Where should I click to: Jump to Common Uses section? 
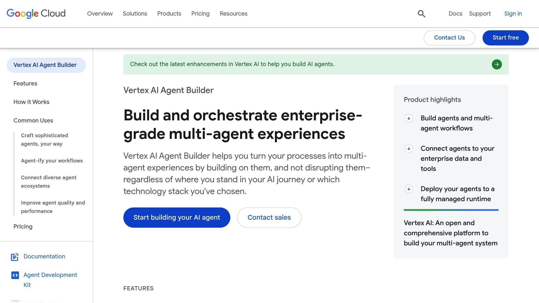coord(33,120)
